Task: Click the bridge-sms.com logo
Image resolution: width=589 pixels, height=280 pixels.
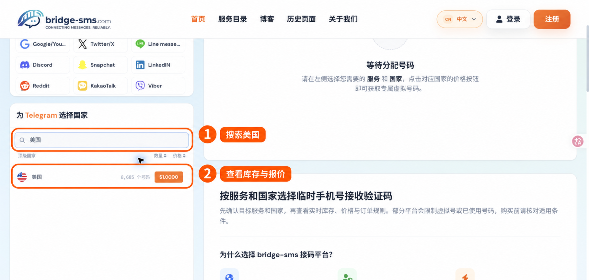Action: (64, 19)
